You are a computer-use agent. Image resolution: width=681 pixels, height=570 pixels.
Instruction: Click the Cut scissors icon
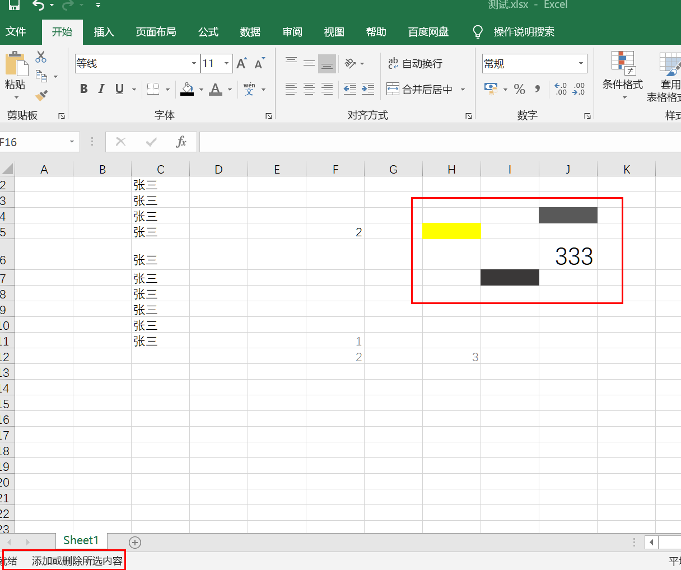tap(41, 57)
